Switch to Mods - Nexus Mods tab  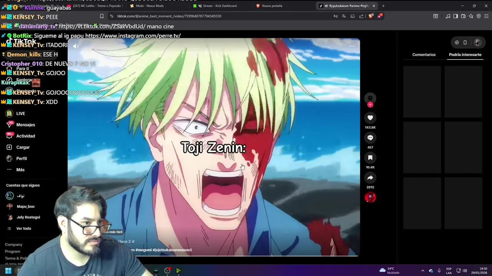[x=158, y=6]
